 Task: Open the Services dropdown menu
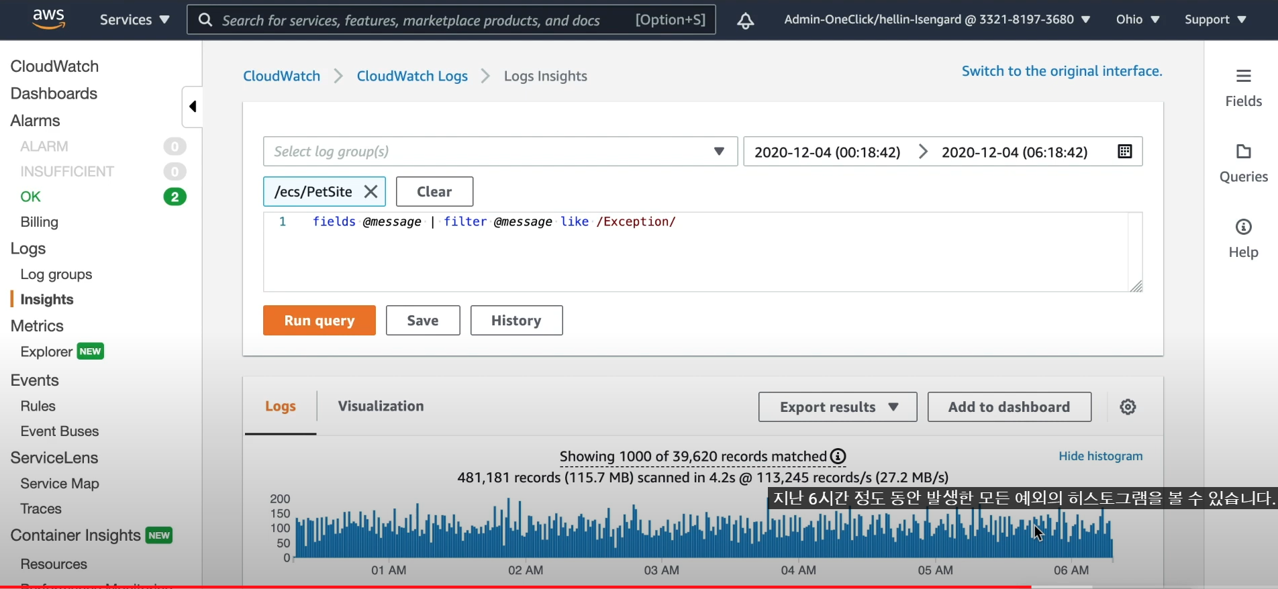pyautogui.click(x=134, y=20)
